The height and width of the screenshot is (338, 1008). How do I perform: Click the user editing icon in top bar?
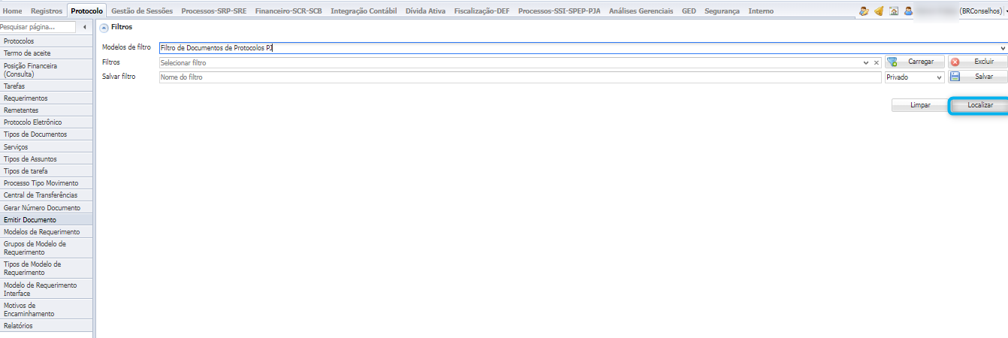(x=864, y=11)
